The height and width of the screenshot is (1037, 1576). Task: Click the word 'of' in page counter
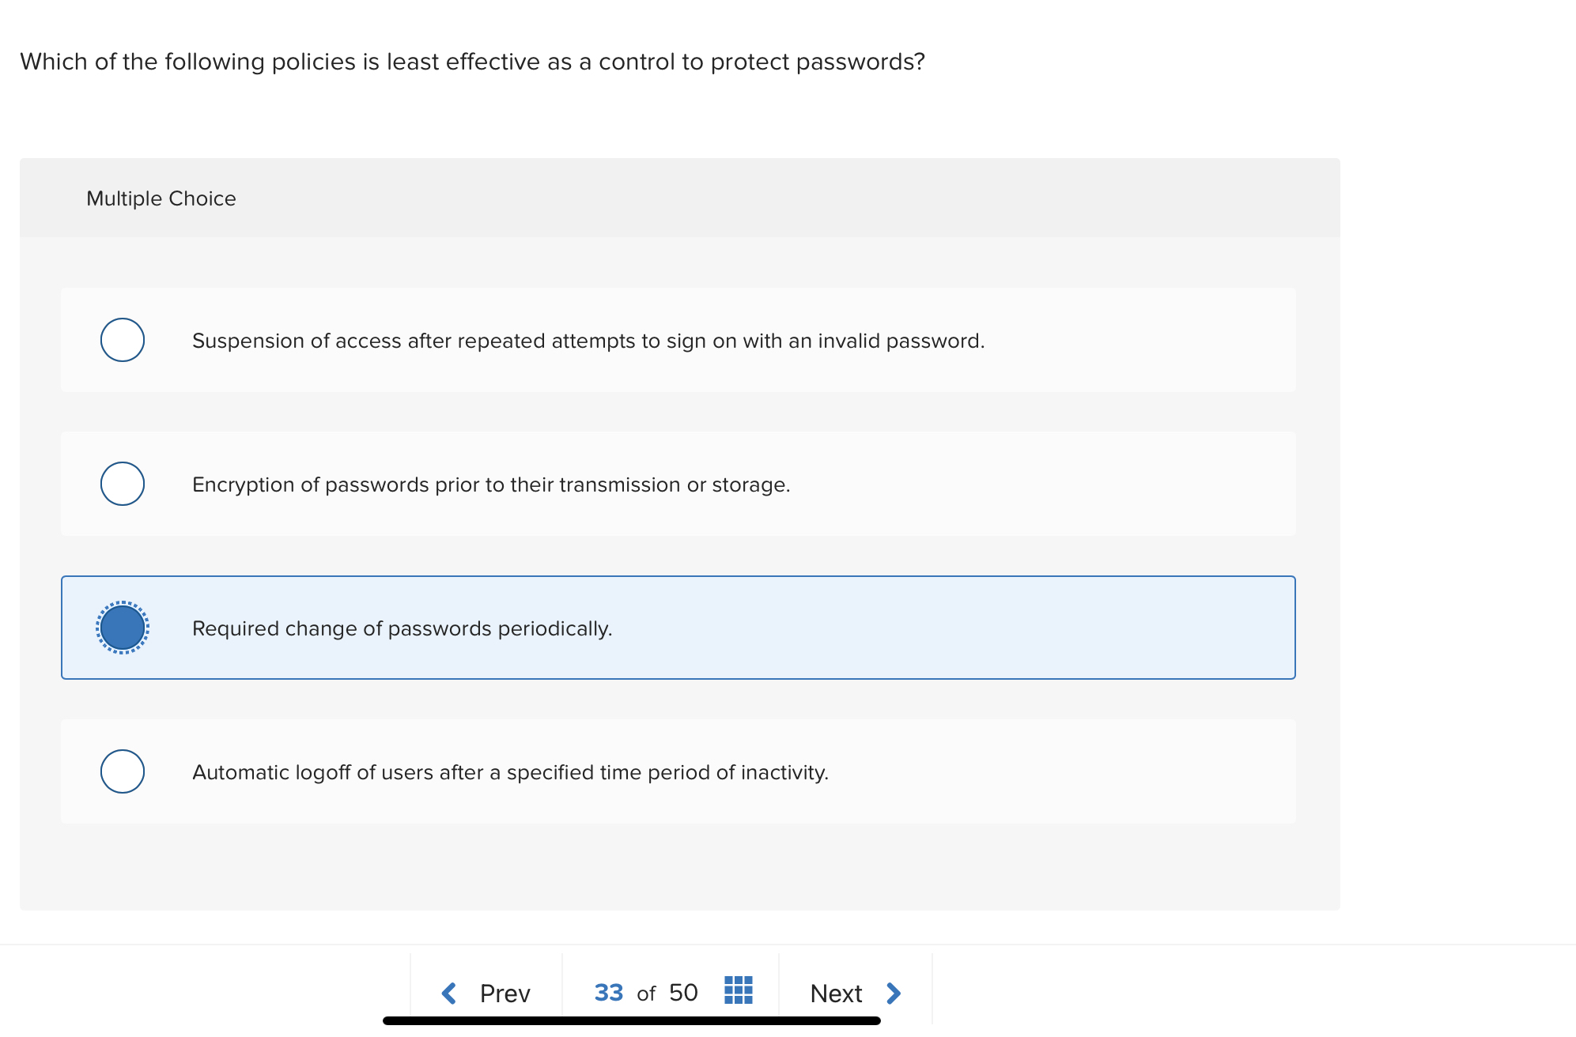click(646, 994)
